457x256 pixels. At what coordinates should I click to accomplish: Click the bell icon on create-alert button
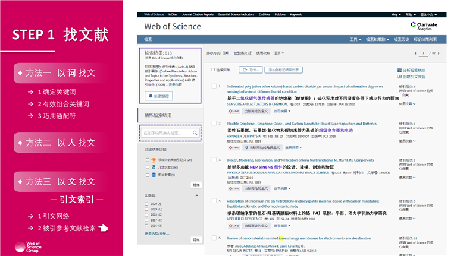151,96
